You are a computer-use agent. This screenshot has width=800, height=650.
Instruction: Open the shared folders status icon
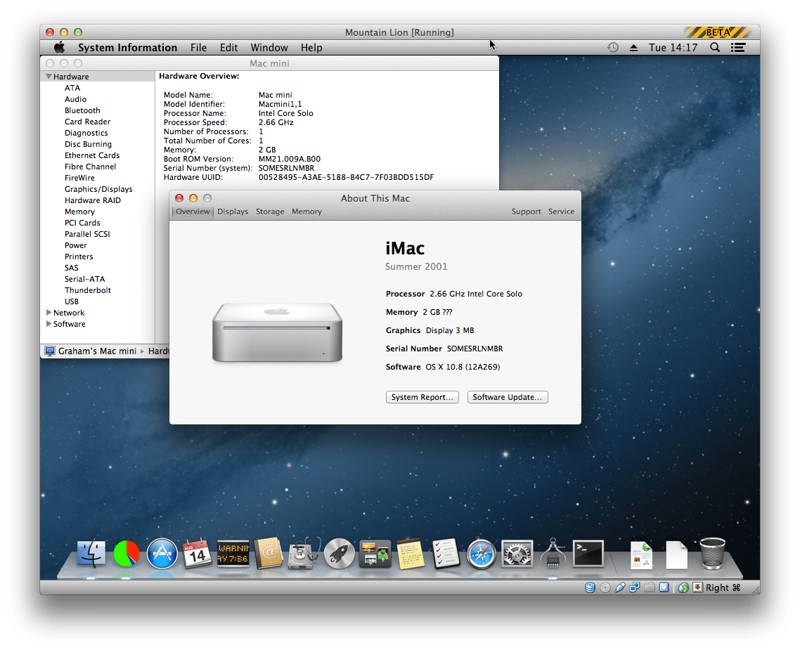click(x=649, y=587)
